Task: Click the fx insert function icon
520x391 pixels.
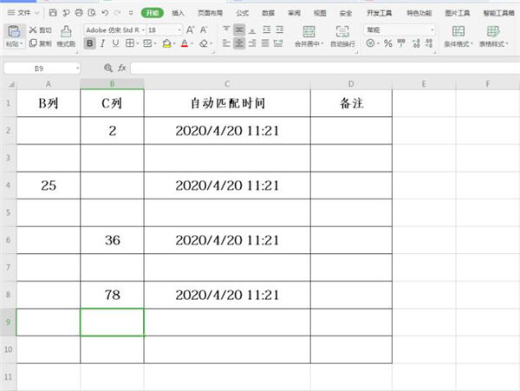Action: pos(122,68)
